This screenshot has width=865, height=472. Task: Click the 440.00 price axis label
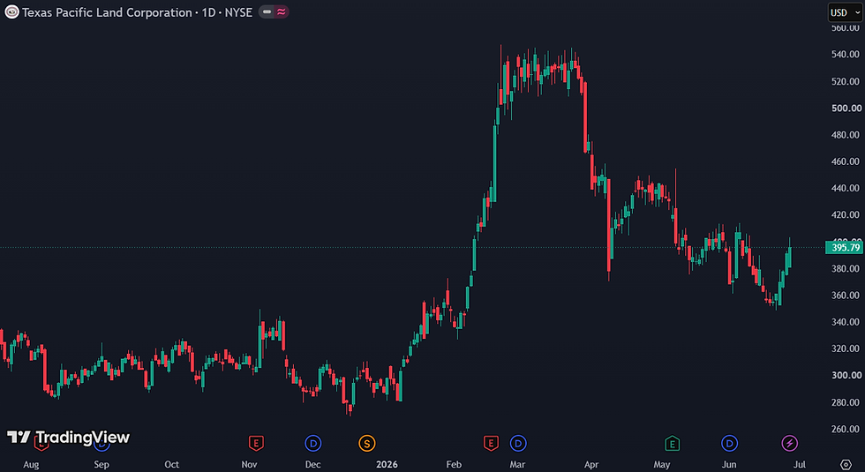pos(846,188)
